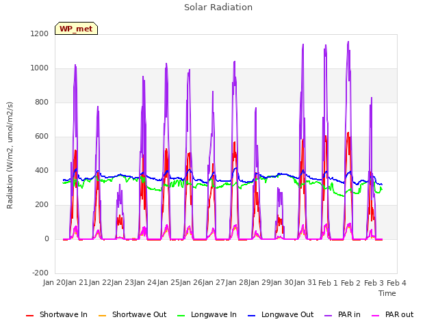Click the 200 y-axis tick label
This screenshot has height=328, width=438.
pos(42,205)
